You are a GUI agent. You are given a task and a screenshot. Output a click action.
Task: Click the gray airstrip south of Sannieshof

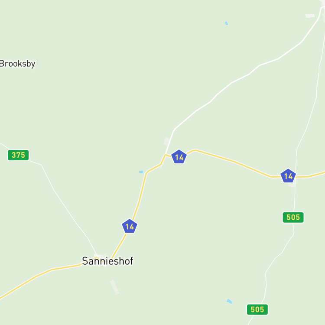pyautogui.click(x=114, y=287)
